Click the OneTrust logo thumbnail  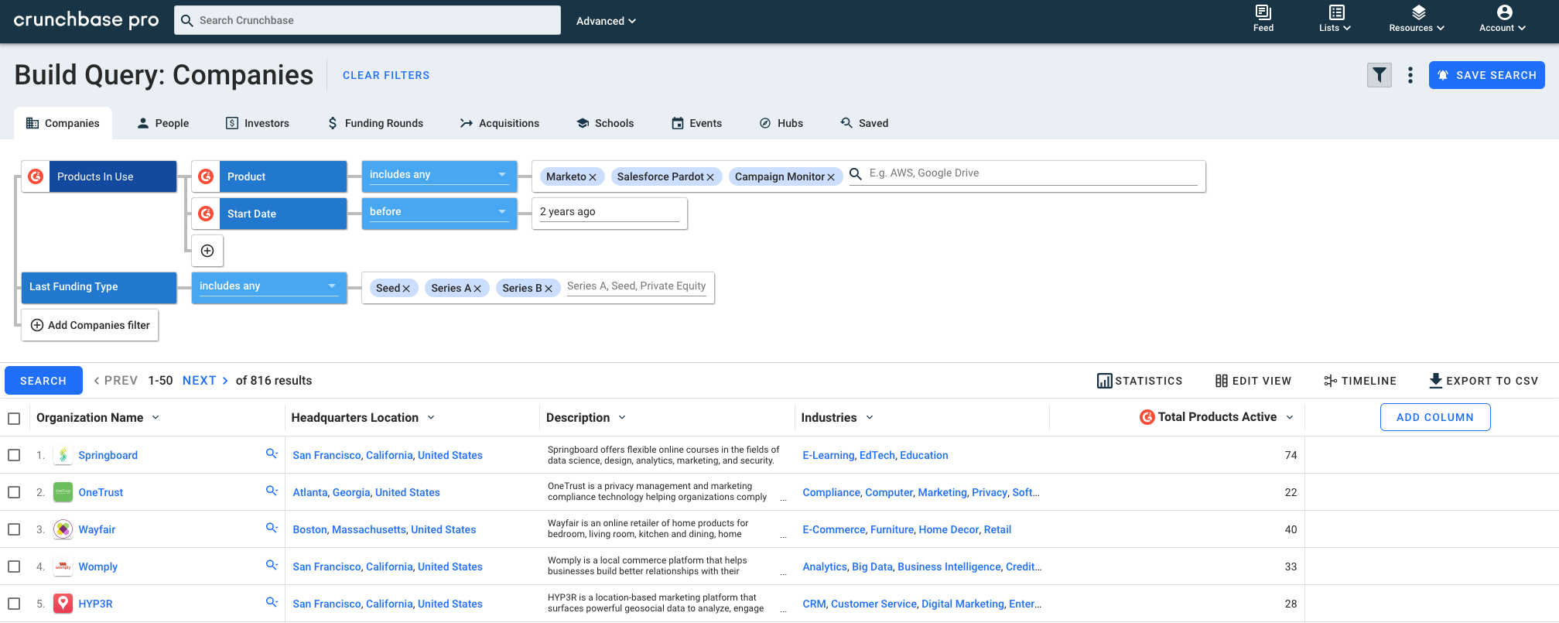[x=63, y=492]
